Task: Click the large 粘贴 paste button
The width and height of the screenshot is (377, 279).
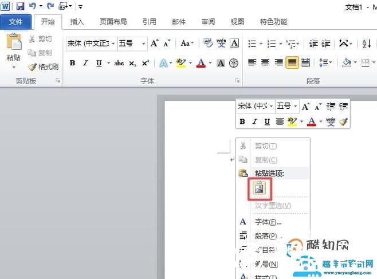Action: (x=14, y=42)
